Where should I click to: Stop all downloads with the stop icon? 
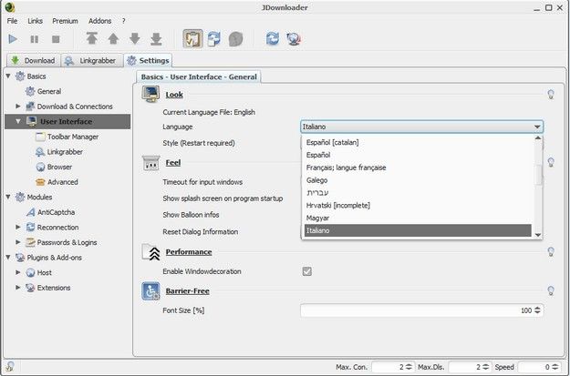[56, 39]
